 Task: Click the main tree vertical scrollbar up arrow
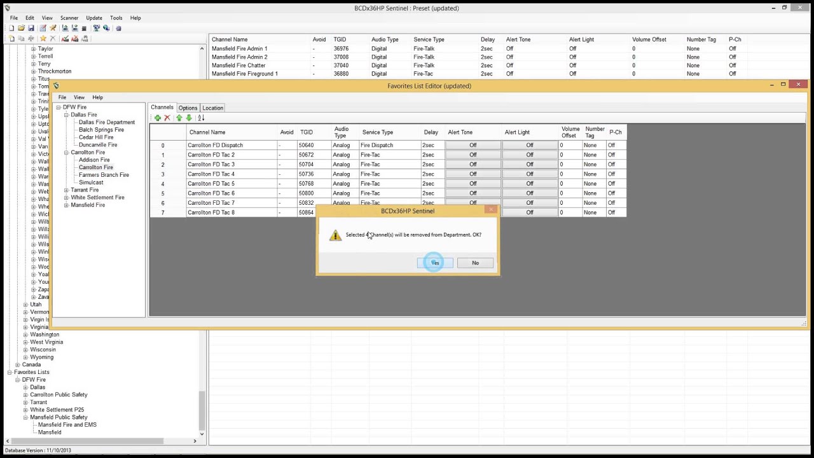pyautogui.click(x=202, y=48)
